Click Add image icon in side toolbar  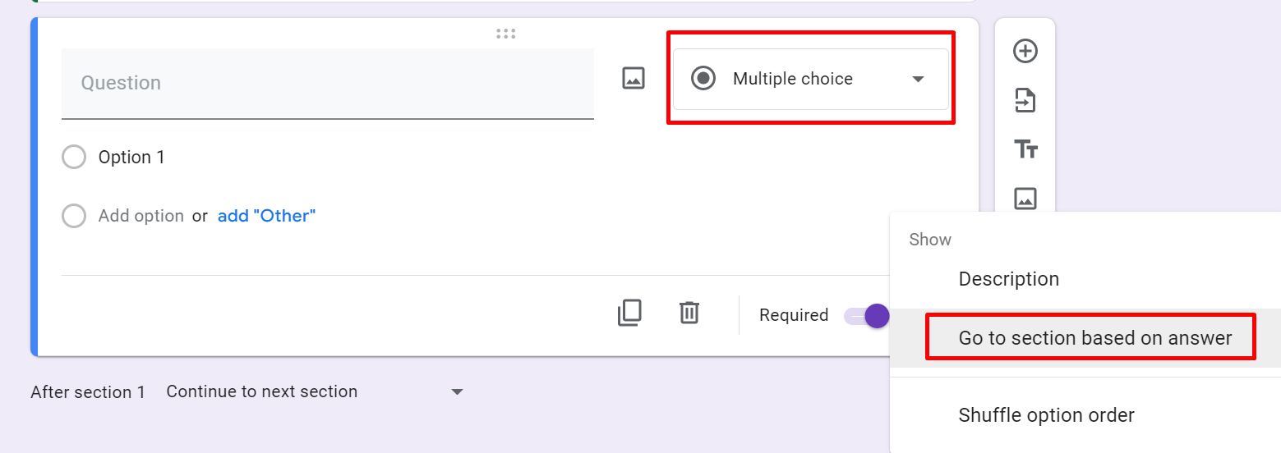coord(1025,199)
